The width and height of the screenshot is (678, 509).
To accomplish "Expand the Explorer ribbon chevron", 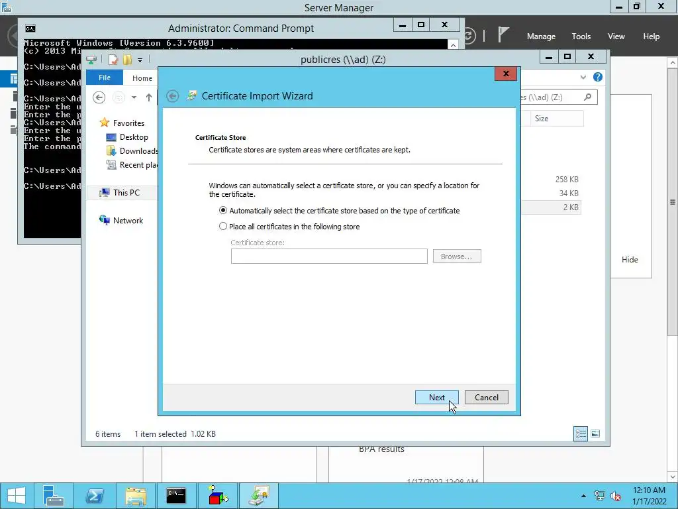I will coord(583,77).
